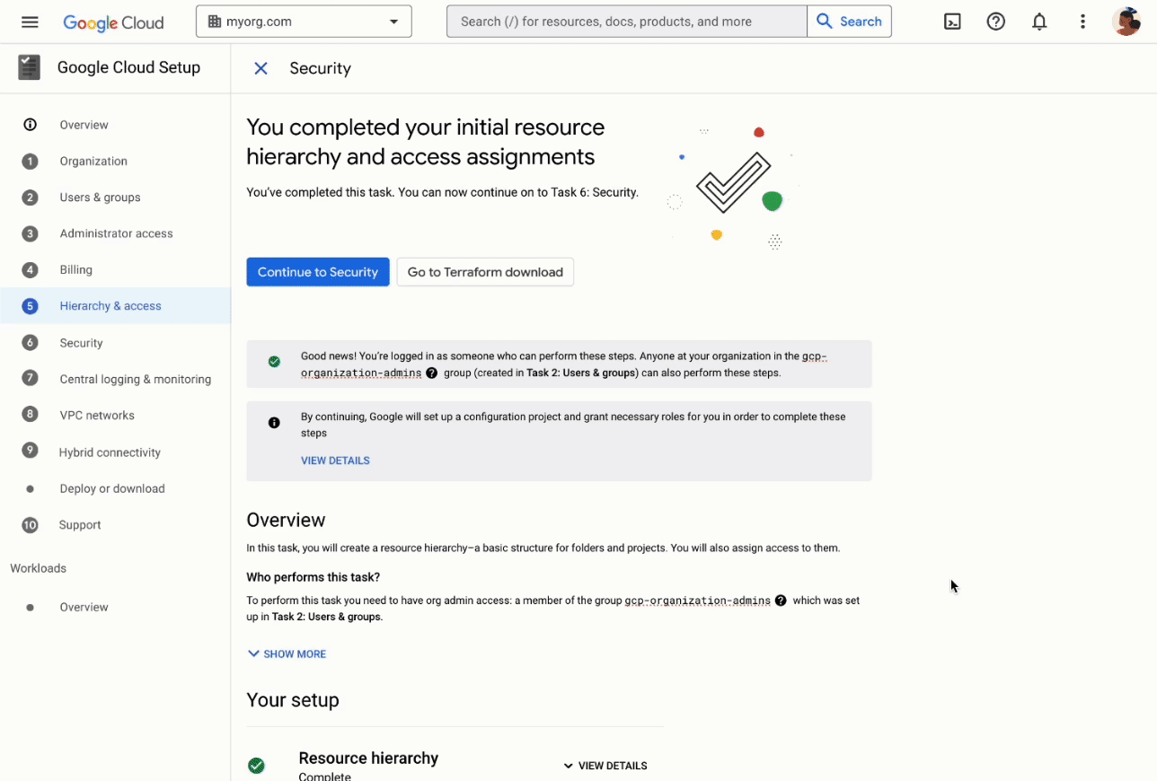1157x781 pixels.
Task: Navigate to Security step in sidebar
Action: click(81, 343)
